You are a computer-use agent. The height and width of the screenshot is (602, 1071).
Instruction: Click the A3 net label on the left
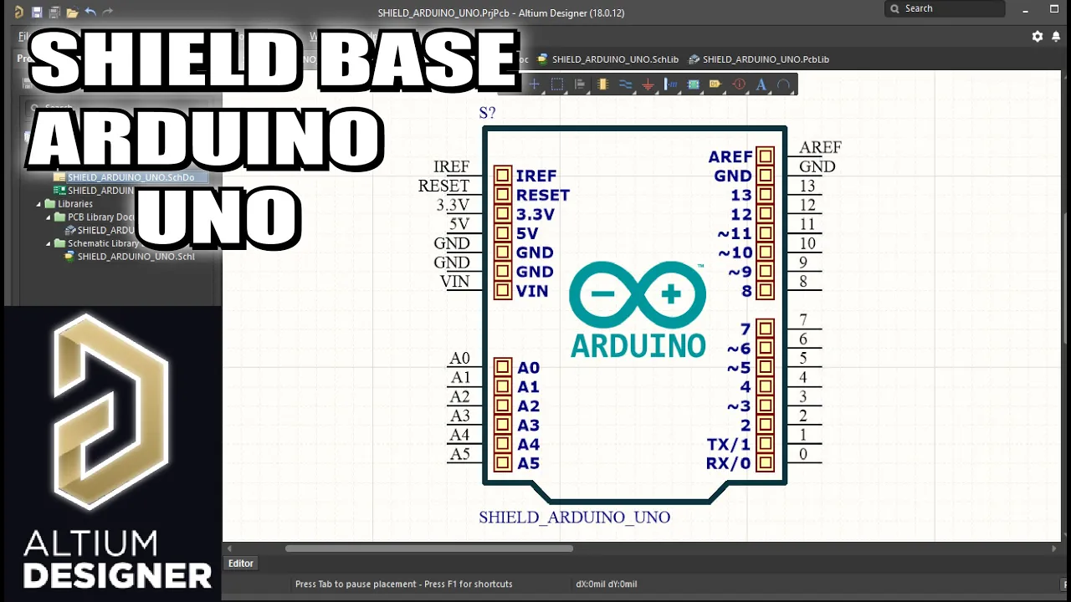(x=459, y=416)
